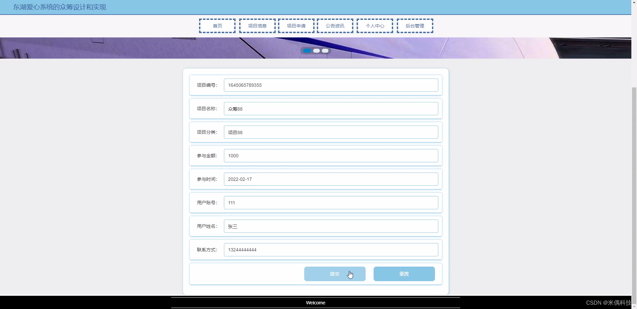Edit the 项目名称 field showing 众筹88

[x=331, y=109]
